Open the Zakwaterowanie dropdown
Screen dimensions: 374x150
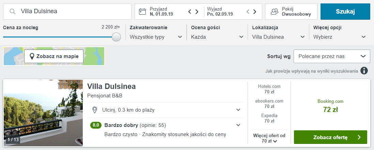[x=156, y=37]
